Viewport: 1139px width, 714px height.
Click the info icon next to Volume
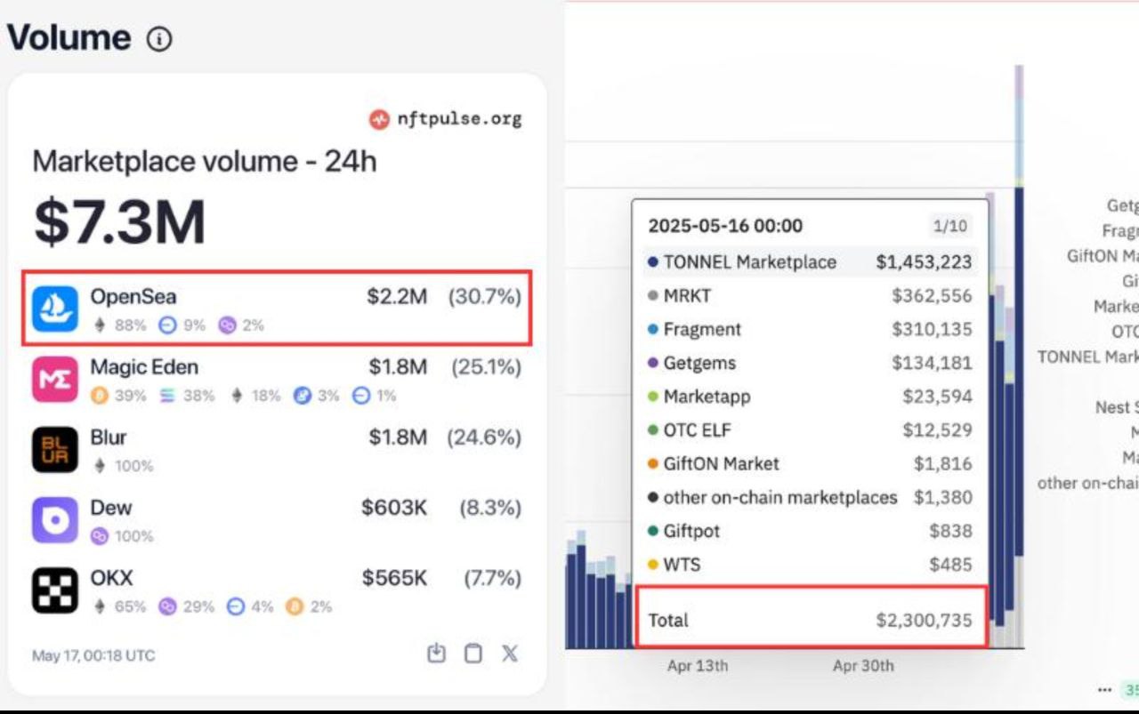159,39
